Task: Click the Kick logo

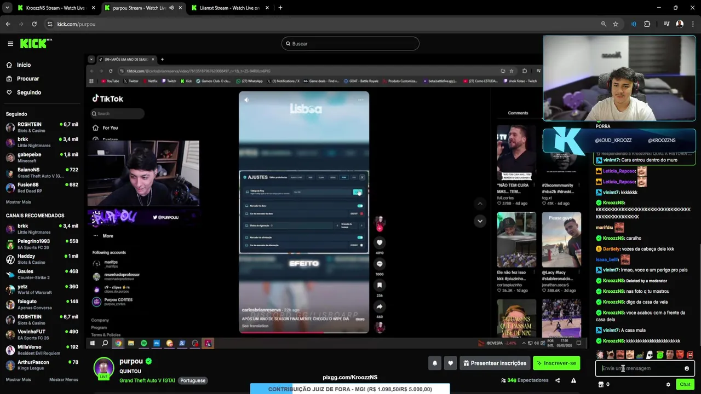Action: (36, 43)
